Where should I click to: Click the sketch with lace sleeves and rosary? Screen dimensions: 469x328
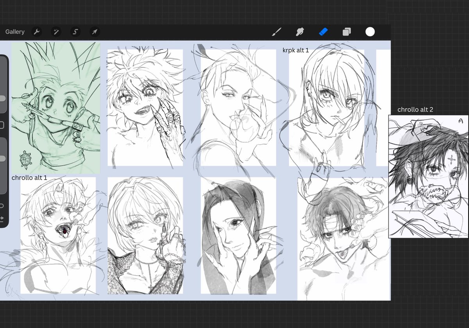[x=145, y=235]
